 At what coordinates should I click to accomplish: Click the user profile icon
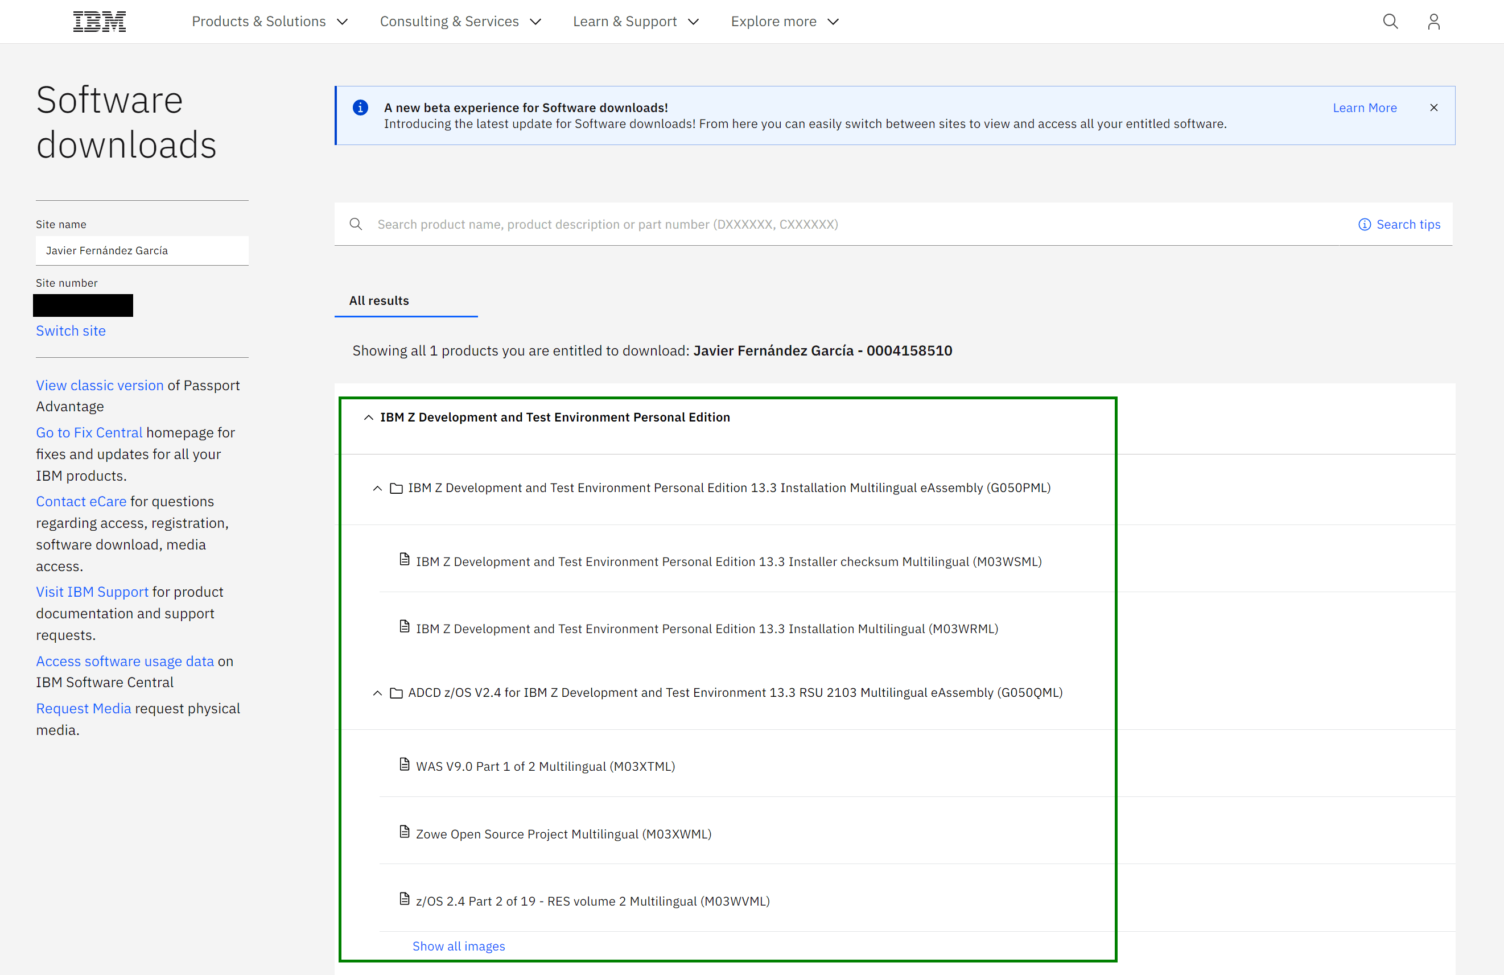click(x=1433, y=22)
